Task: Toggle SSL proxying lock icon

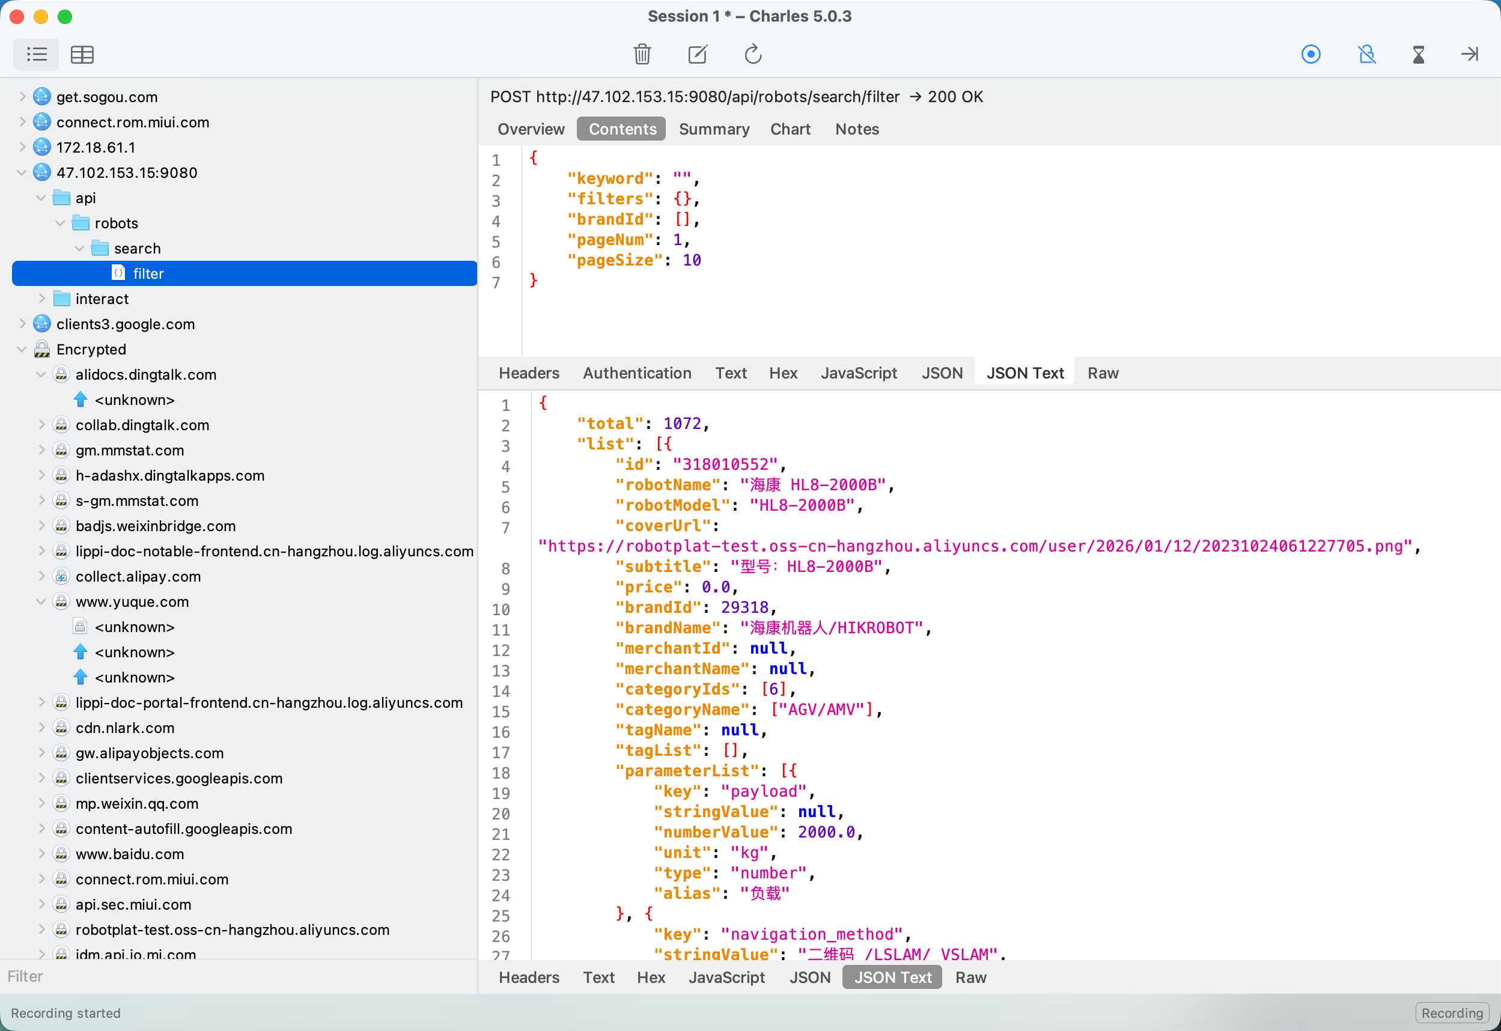Action: (1366, 54)
